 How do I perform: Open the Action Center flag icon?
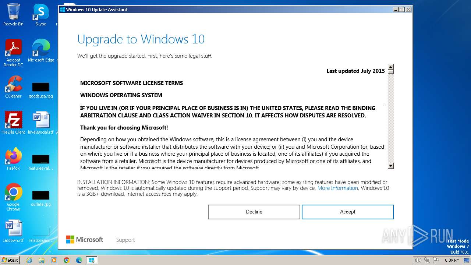point(436,260)
